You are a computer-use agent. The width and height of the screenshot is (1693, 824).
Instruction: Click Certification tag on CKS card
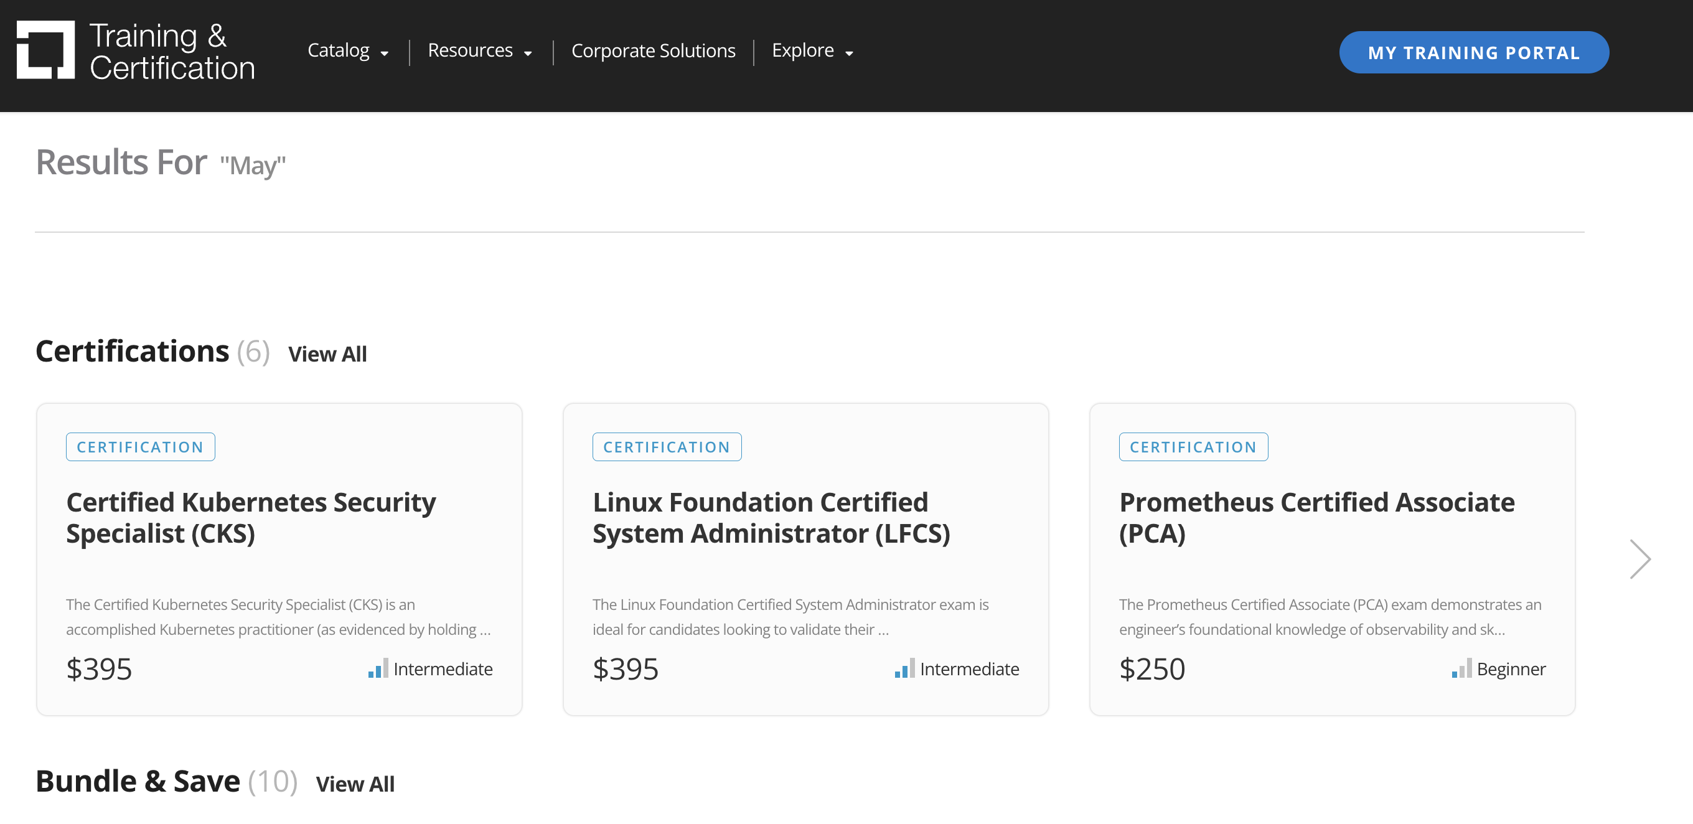tap(140, 447)
